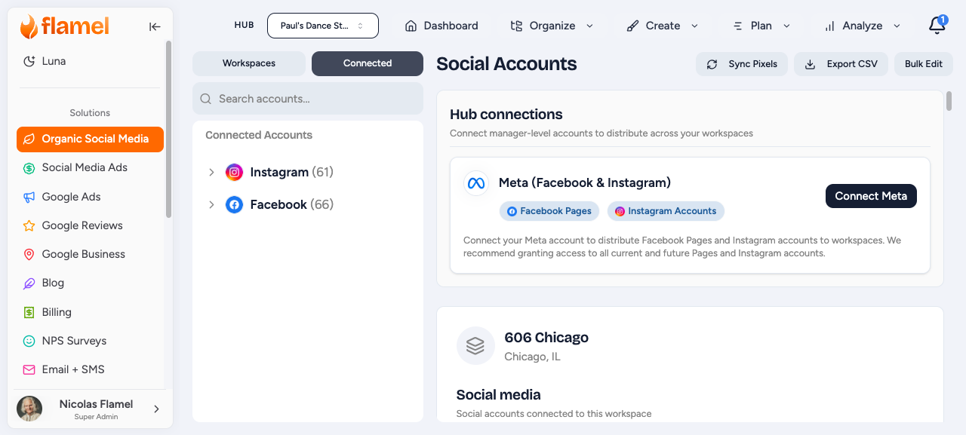The image size is (966, 435).
Task: Expand the Instagram accounts list chevron
Action: tap(212, 172)
